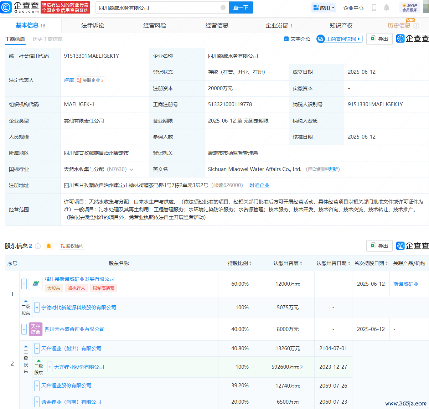Screen dimensions: 429x409
Task: Collapse the 三级股东 third-level section
Action: (38, 361)
